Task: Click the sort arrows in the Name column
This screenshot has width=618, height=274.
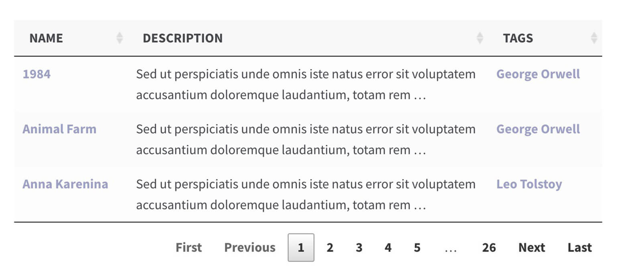Action: [x=119, y=38]
